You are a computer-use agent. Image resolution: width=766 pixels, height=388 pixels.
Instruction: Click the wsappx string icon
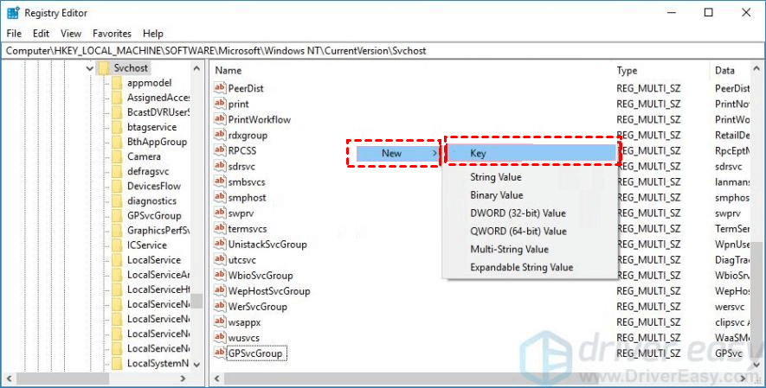pos(220,322)
